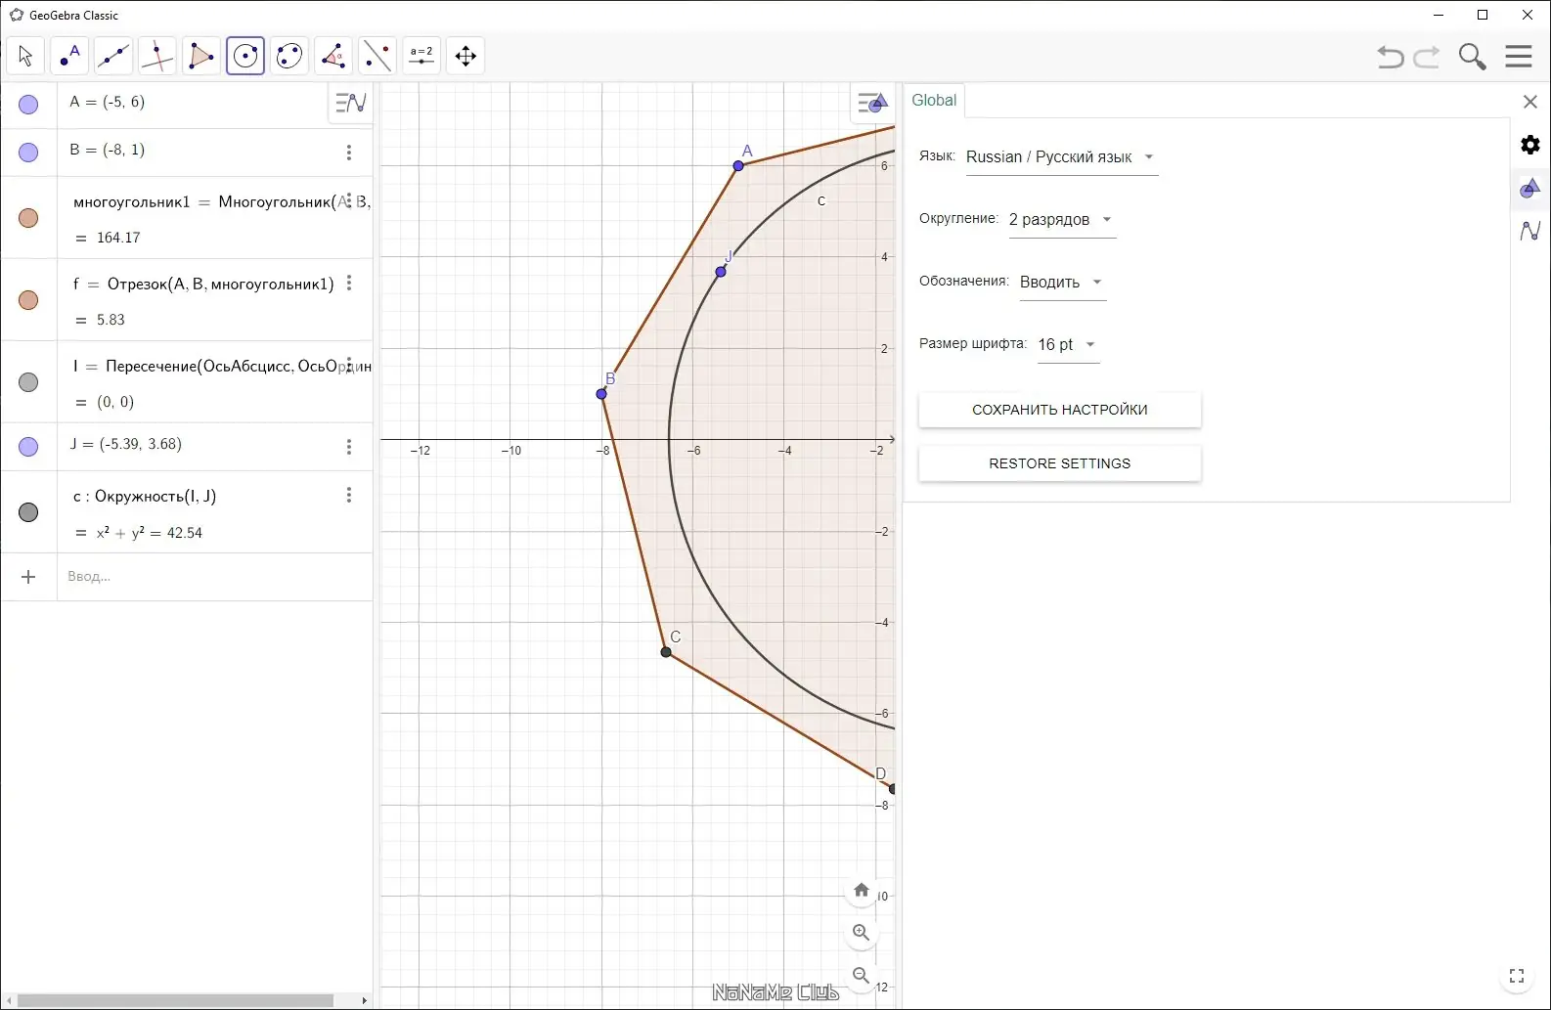The width and height of the screenshot is (1551, 1010).
Task: Switch to the Global tab
Action: point(934,100)
